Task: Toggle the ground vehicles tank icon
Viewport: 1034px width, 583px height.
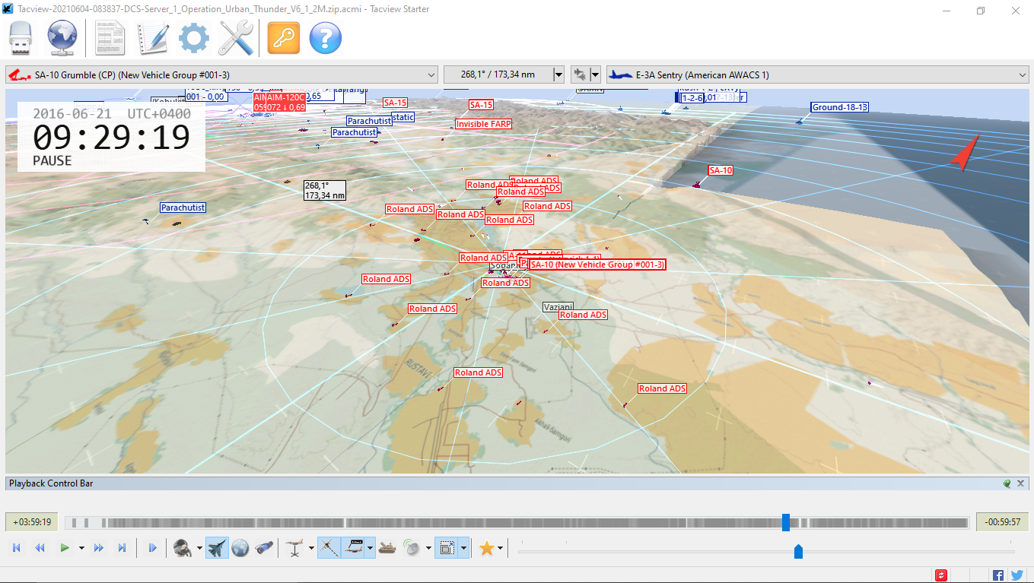Action: pos(387,547)
